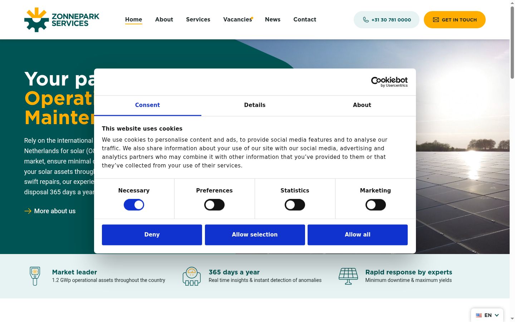The width and height of the screenshot is (515, 322).
Task: Click the monitoring gauge 365 days icon
Action: click(x=192, y=276)
